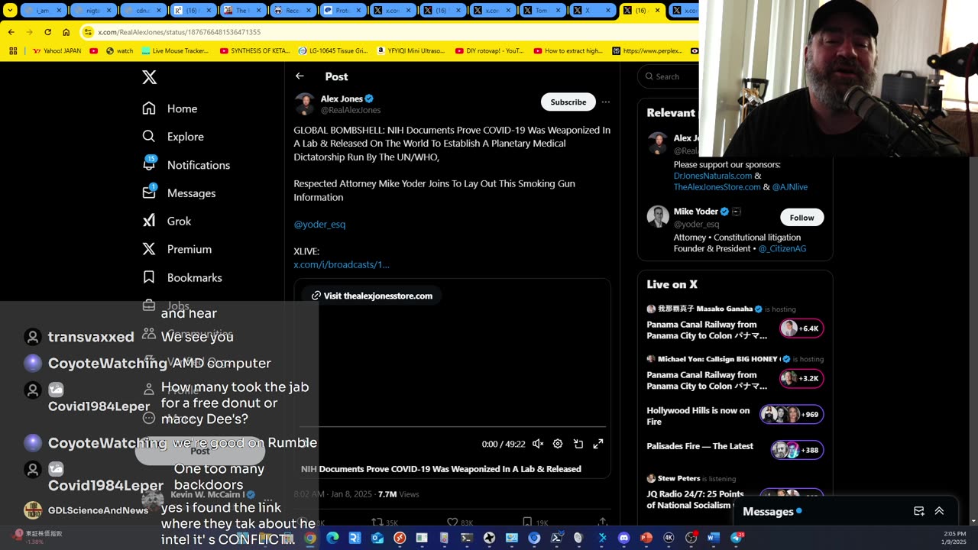Open Mike Yoder profile avatar

(x=658, y=216)
